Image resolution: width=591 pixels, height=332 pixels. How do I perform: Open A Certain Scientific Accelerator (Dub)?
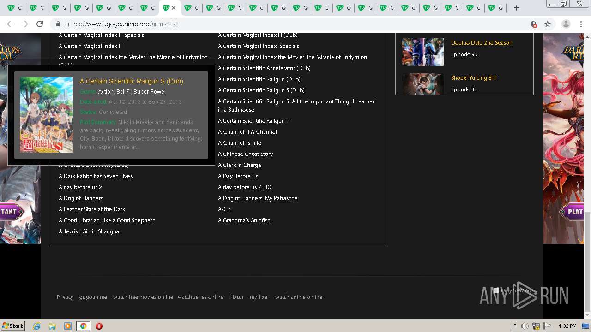(264, 68)
